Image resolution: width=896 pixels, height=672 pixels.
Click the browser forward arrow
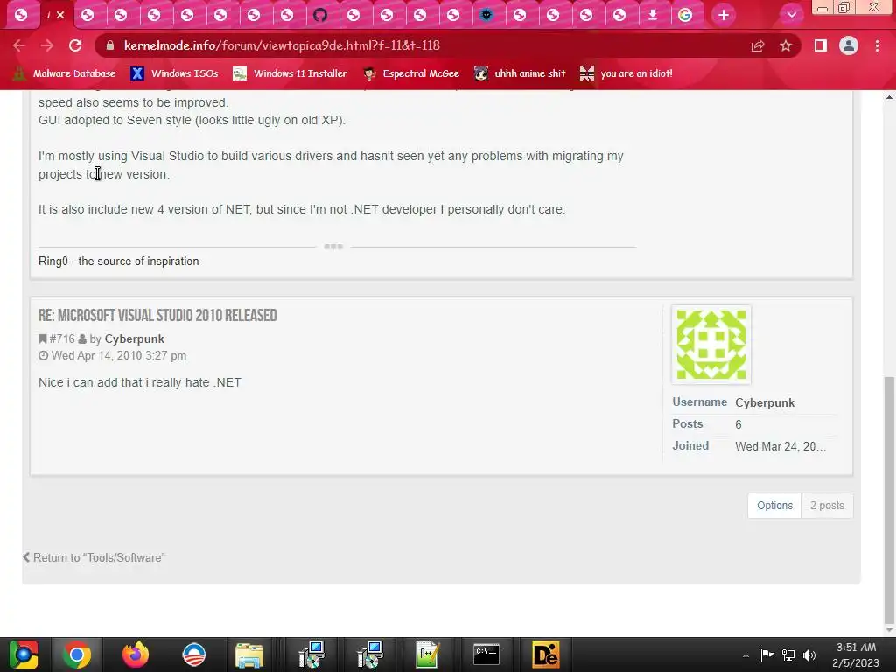[x=47, y=45]
